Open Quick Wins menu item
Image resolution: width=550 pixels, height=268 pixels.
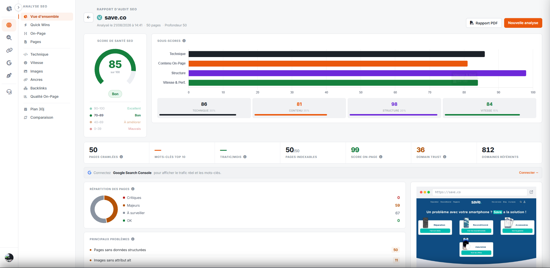click(47, 25)
